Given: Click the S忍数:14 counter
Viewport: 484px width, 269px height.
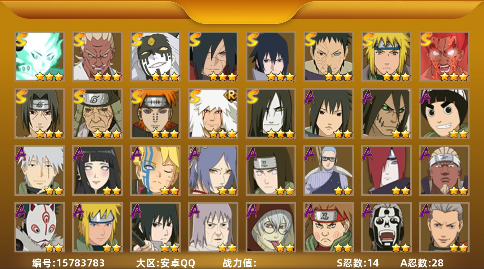Looking at the screenshot, I should (x=358, y=263).
